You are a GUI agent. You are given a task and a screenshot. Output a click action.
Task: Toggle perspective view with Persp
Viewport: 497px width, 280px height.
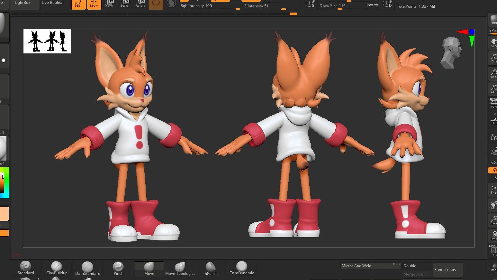click(494, 106)
